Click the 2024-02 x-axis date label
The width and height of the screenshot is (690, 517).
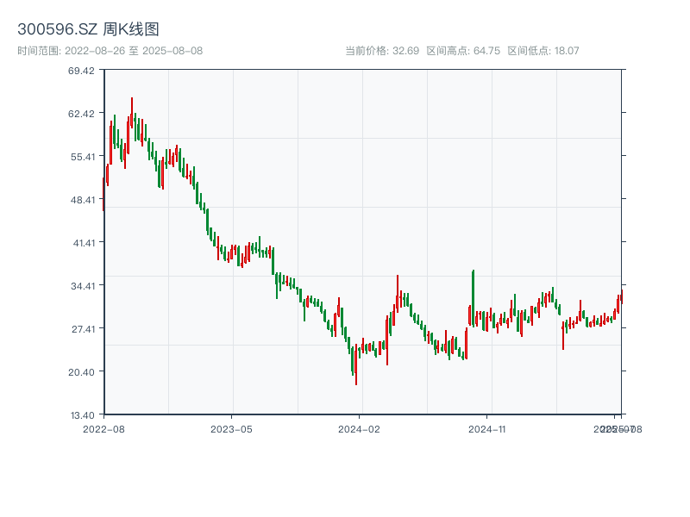coord(359,428)
